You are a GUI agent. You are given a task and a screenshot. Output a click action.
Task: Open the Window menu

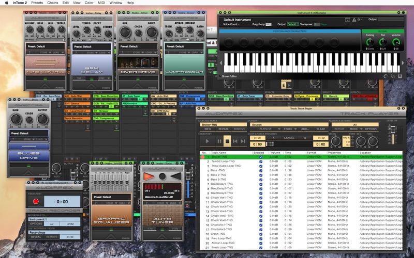pyautogui.click(x=115, y=3)
